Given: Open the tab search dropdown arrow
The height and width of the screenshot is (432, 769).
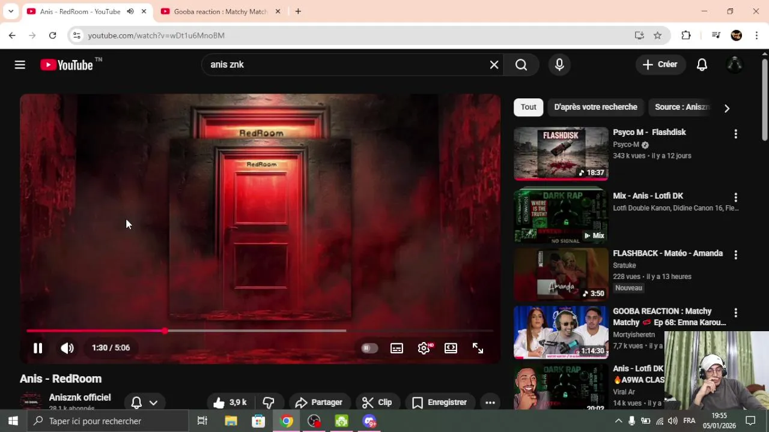Looking at the screenshot, I should point(11,11).
